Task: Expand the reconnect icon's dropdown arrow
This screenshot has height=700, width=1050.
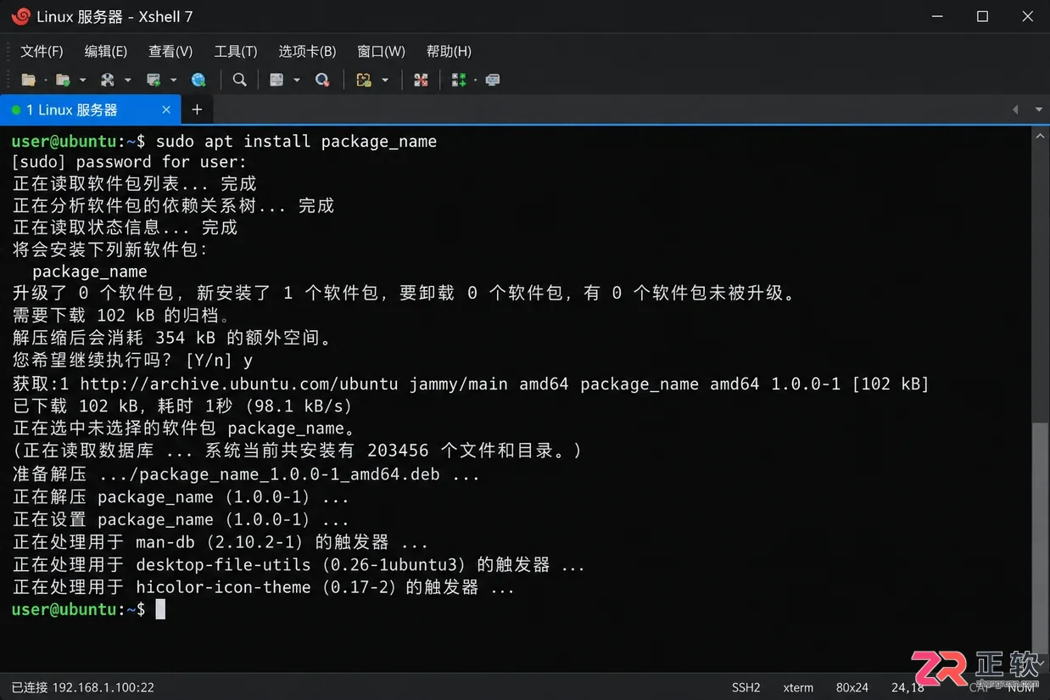Action: point(128,80)
